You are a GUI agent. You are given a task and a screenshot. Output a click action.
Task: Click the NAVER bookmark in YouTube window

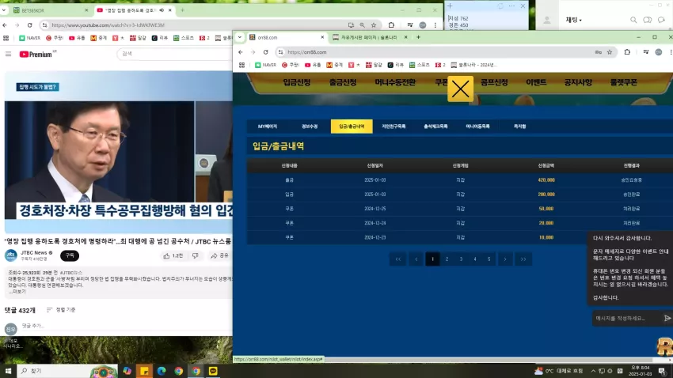pyautogui.click(x=29, y=38)
